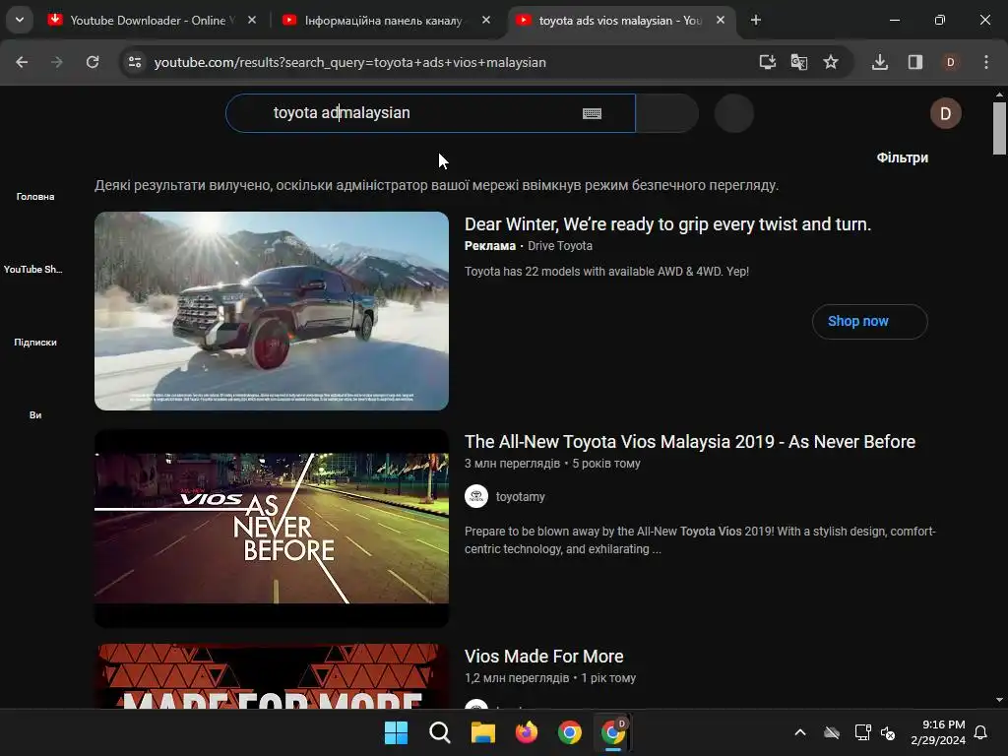Launch Firefox from the taskbar
The width and height of the screenshot is (1008, 756).
coord(527,732)
